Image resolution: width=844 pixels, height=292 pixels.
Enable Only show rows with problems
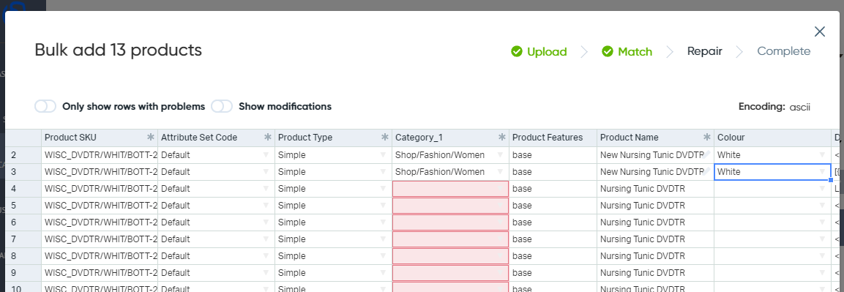45,106
